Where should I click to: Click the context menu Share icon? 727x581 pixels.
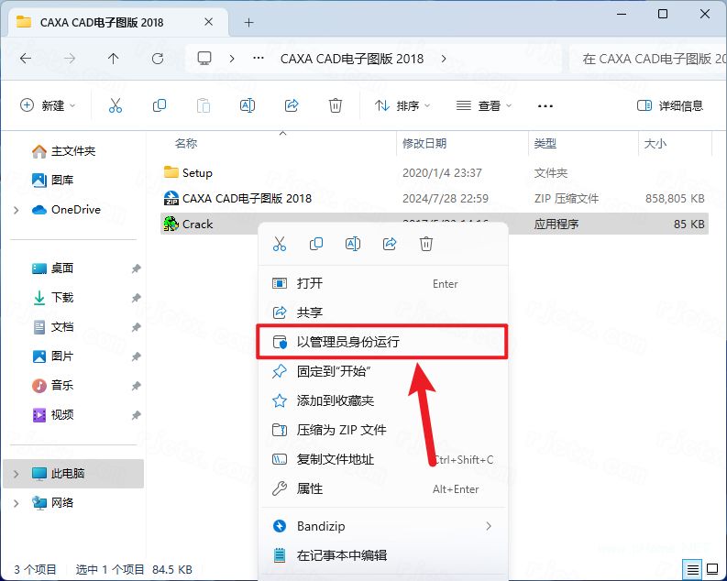click(x=390, y=244)
